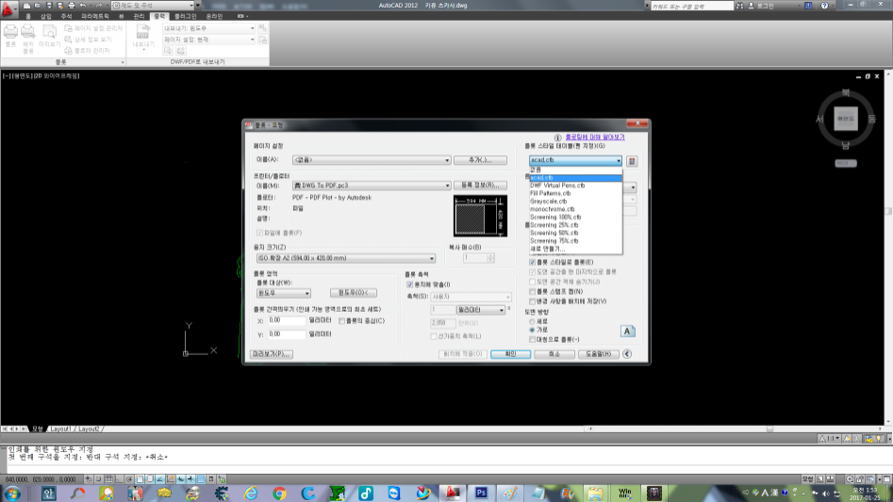Open the Page Setup: Current ribbon dropdown
The image size is (893, 502).
tap(209, 40)
